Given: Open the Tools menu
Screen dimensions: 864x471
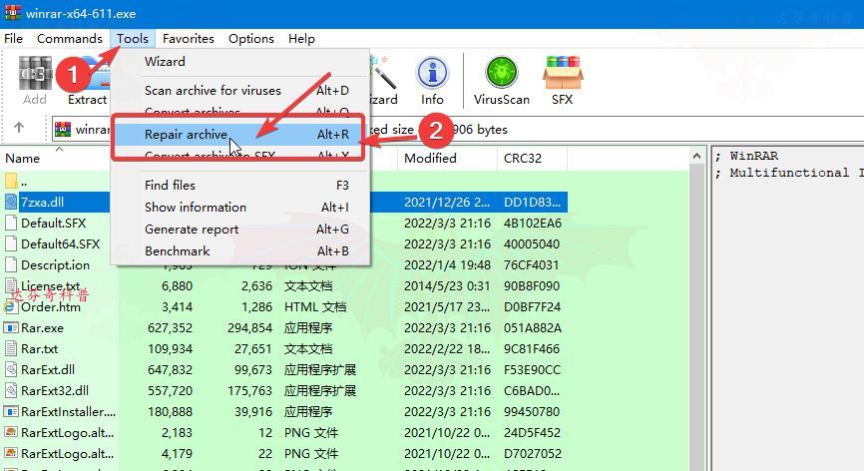Looking at the screenshot, I should (133, 39).
